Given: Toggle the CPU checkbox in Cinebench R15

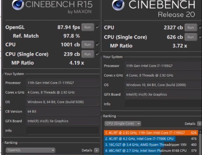Looking at the screenshot, I should 98,44.
